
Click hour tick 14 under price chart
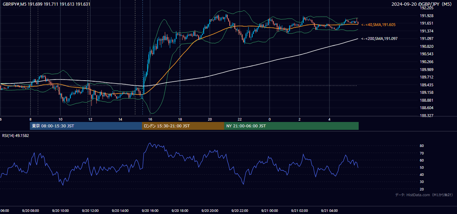tap(120, 119)
